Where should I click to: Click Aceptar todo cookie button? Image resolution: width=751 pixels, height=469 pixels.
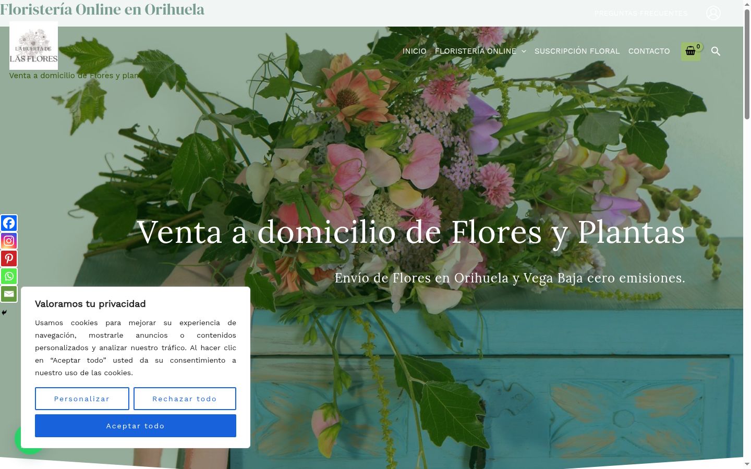pyautogui.click(x=136, y=426)
